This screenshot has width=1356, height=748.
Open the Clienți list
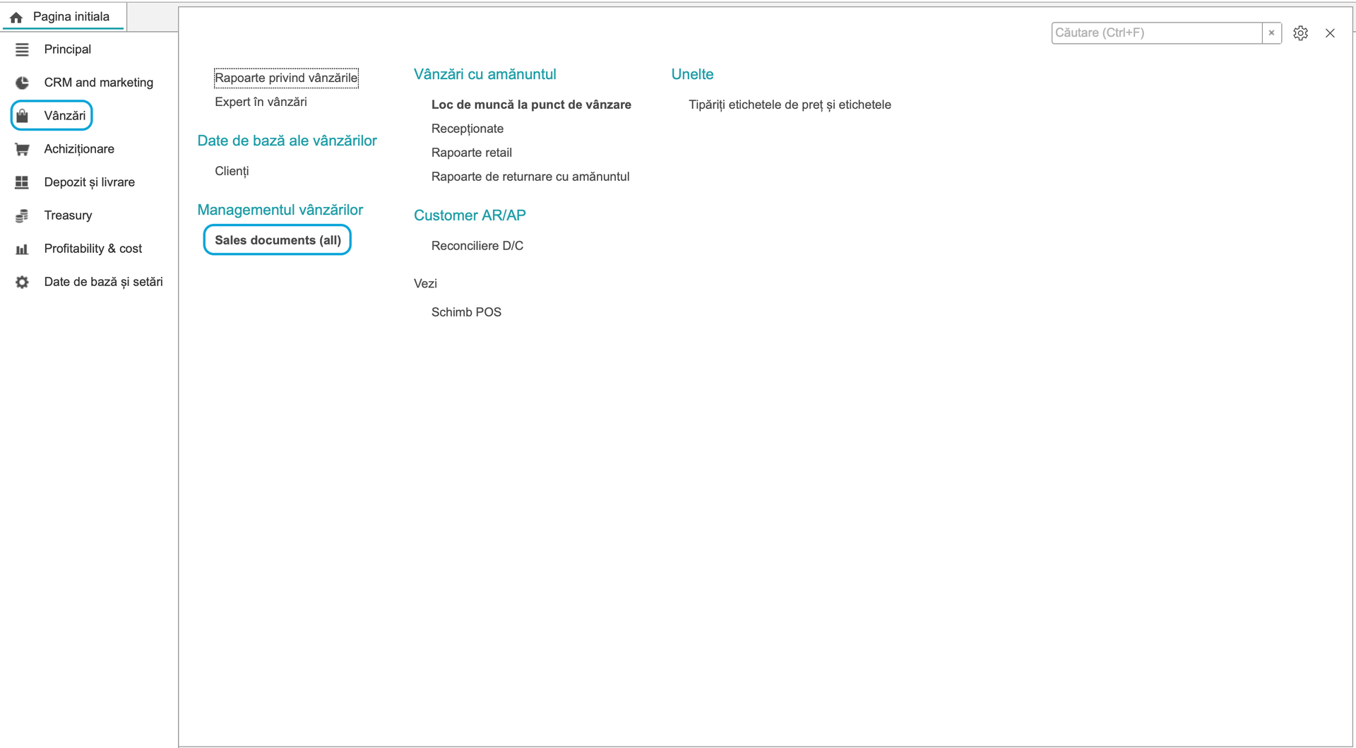point(232,171)
